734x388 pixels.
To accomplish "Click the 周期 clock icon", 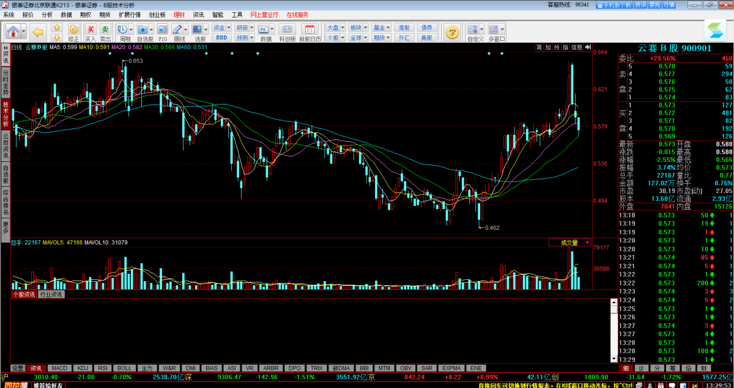I will [122, 29].
